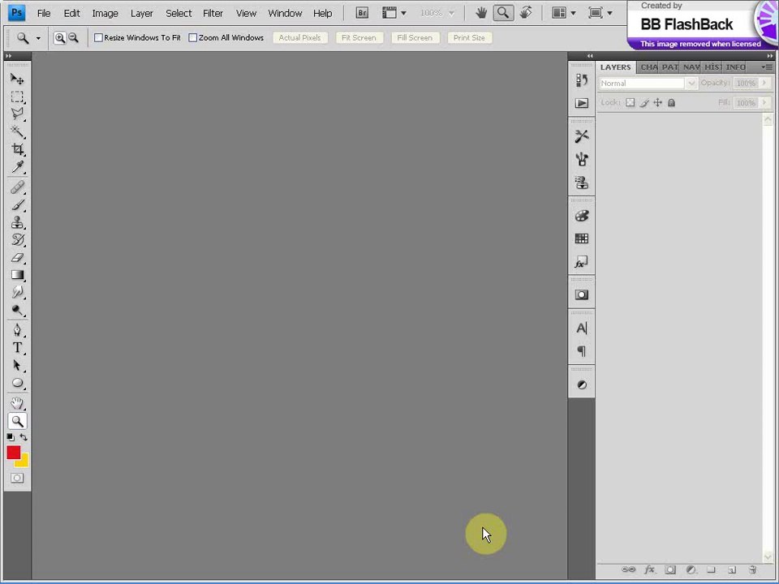Open the File menu
This screenshot has height=584, width=779.
pos(44,14)
